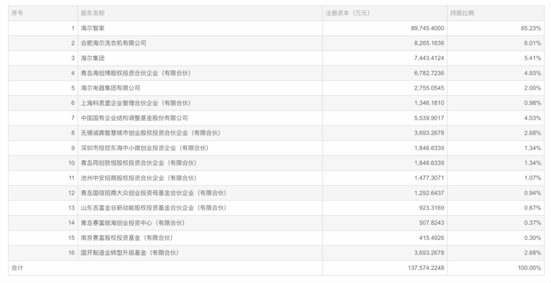This screenshot has width=551, height=283.
Task: Open 南京赛富股权投资基金 shareholder entry
Action: [126, 237]
